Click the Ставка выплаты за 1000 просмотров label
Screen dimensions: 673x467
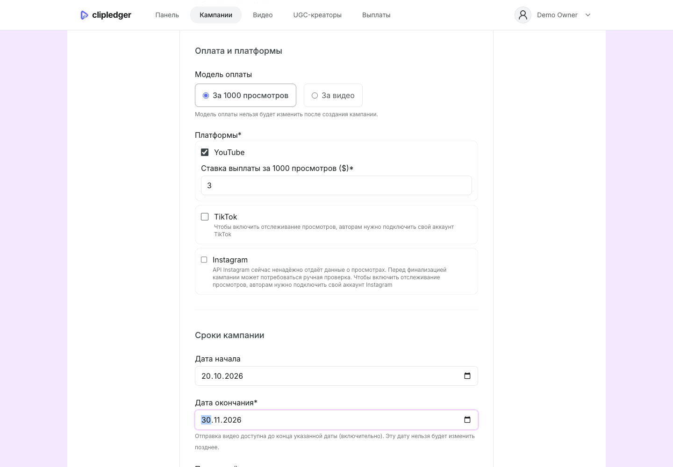277,168
